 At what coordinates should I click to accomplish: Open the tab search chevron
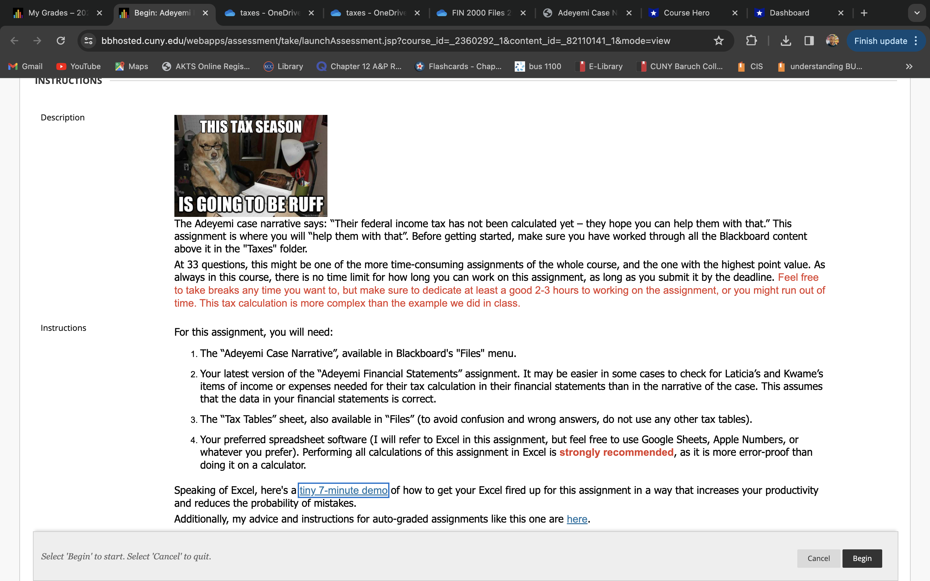917,13
